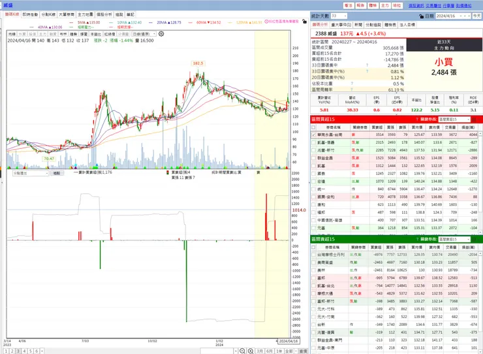The height and width of the screenshot is (354, 483).
Task: Click the 報告 button in top bar
Action: pos(360,5)
